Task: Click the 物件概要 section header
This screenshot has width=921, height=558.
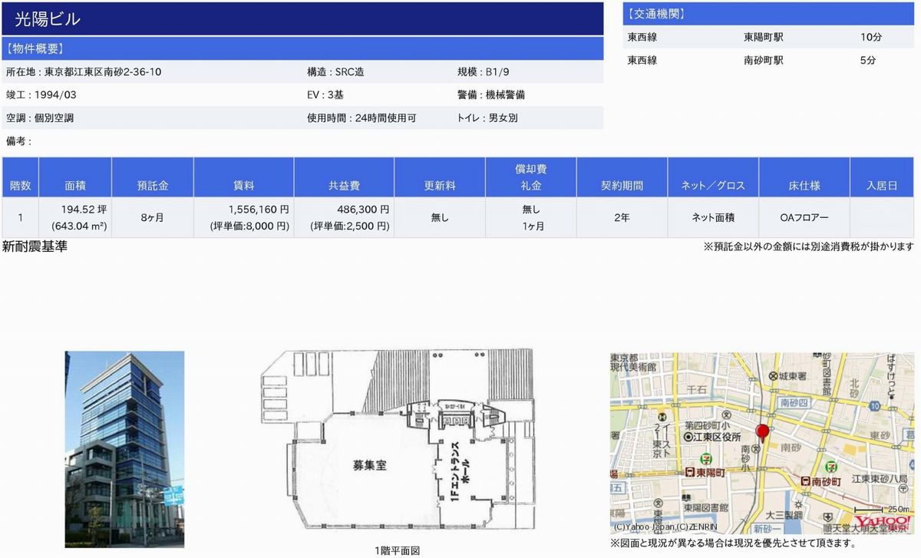Action: coord(302,48)
